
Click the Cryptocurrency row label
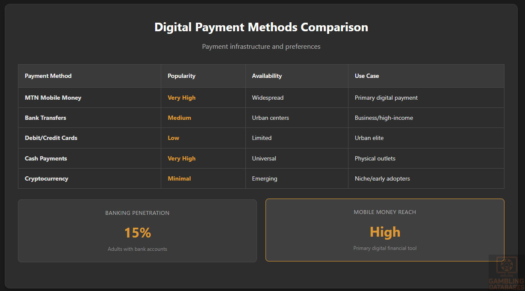(x=47, y=178)
